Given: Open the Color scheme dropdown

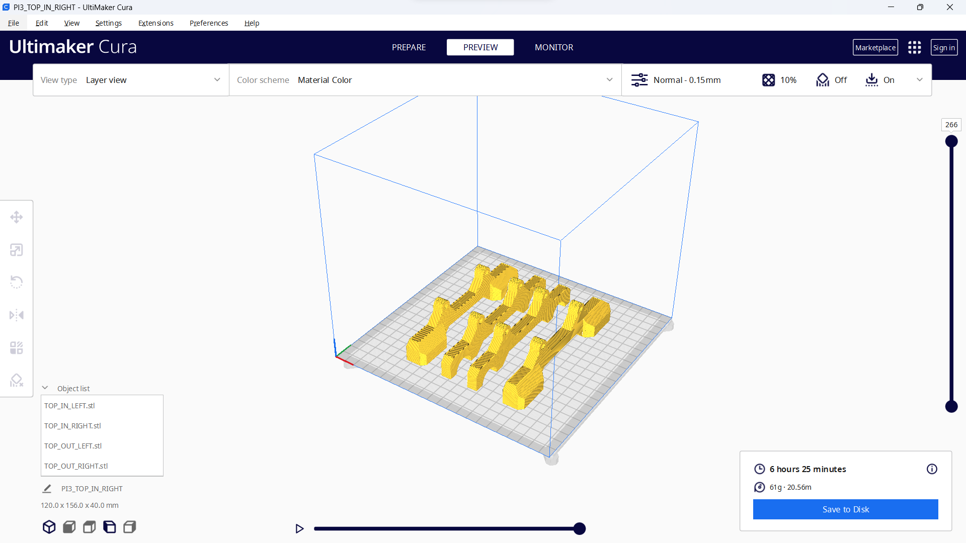Looking at the screenshot, I should 425,80.
